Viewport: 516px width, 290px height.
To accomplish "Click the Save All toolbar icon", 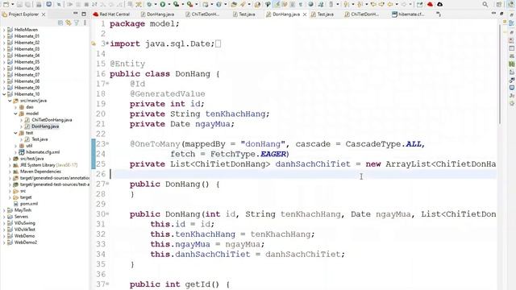I will 27,4.
